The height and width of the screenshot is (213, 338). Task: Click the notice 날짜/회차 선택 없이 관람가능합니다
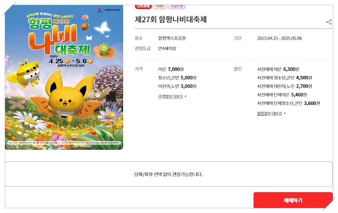168,174
